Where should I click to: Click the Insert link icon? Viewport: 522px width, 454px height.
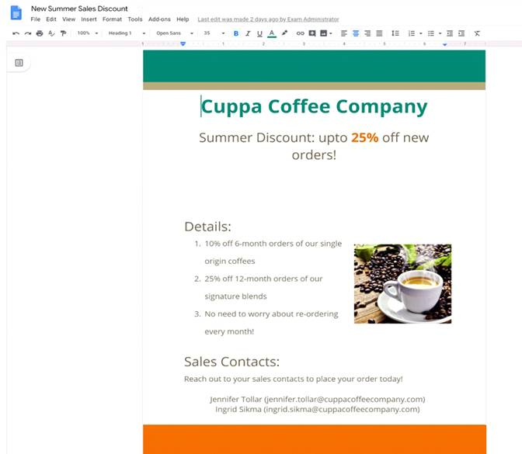pyautogui.click(x=301, y=33)
